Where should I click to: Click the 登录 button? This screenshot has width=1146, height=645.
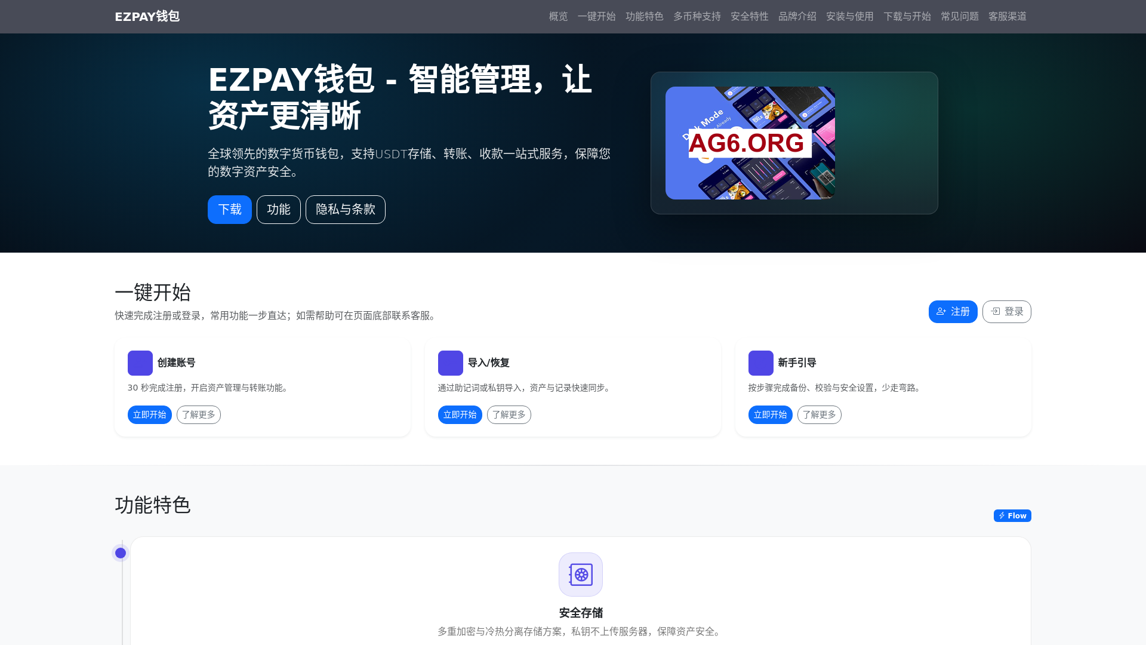[1007, 312]
